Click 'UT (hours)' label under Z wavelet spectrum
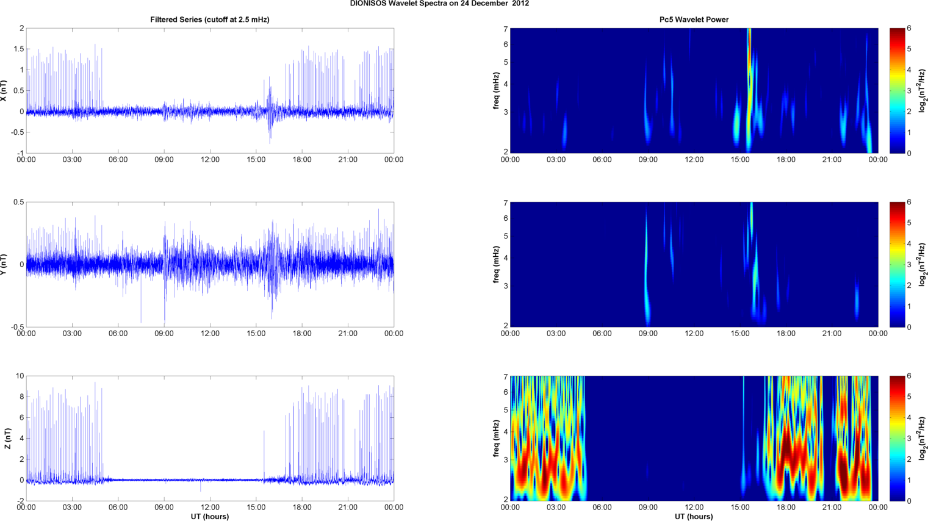 click(x=694, y=517)
